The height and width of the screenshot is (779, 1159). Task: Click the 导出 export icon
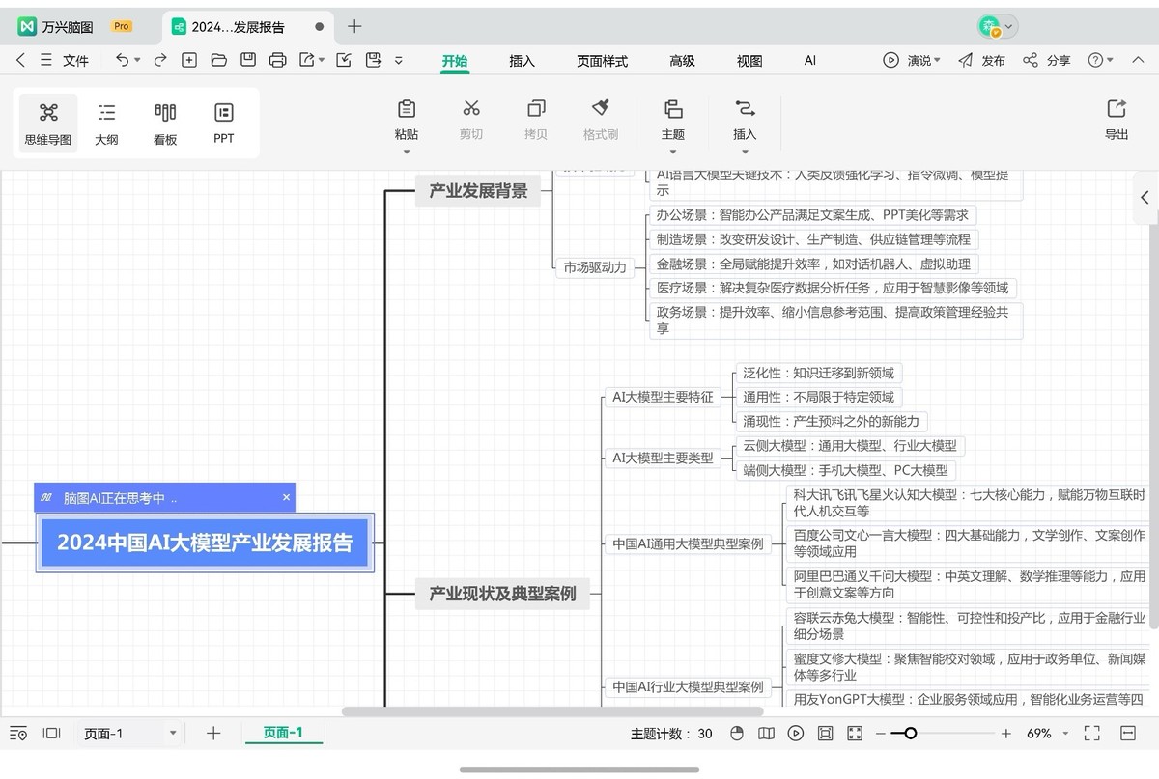(x=1117, y=108)
